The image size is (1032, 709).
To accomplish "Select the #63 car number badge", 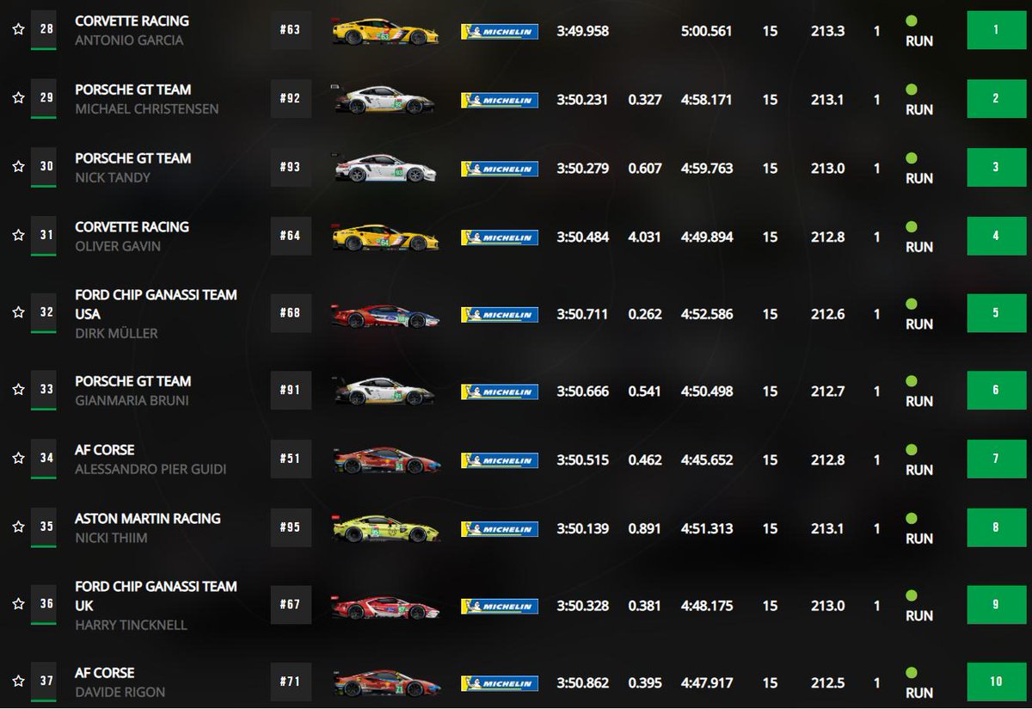I will (x=290, y=30).
